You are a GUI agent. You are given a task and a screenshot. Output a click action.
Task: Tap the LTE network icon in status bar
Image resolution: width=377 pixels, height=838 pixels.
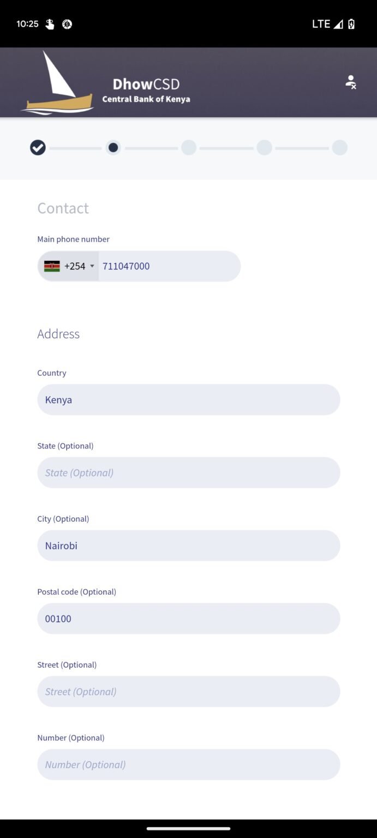pos(321,23)
